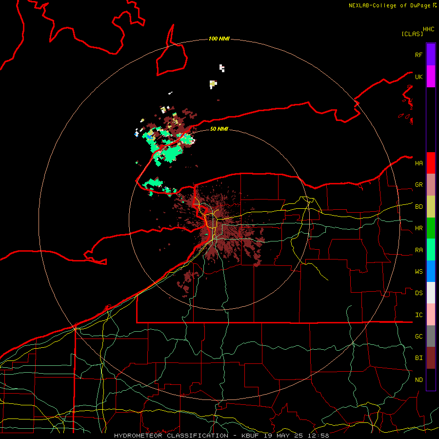Click the HHC product label
The width and height of the screenshot is (439, 439).
(x=429, y=29)
